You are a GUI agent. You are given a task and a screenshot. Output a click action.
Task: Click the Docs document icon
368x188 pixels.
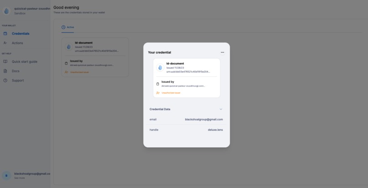(5, 71)
